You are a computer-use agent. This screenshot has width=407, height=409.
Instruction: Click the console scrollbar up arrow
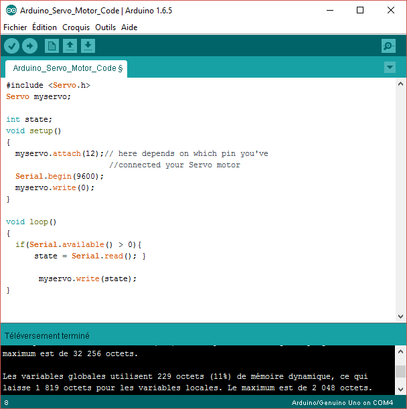(x=401, y=352)
